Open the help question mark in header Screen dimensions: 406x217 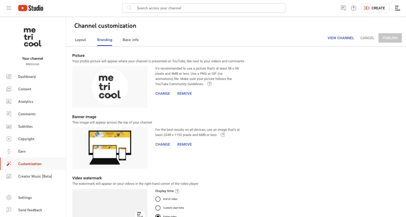353,8
